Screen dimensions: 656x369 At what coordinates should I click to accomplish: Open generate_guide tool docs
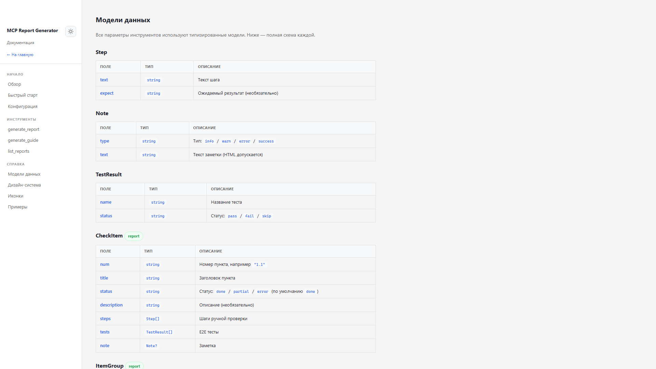23,140
